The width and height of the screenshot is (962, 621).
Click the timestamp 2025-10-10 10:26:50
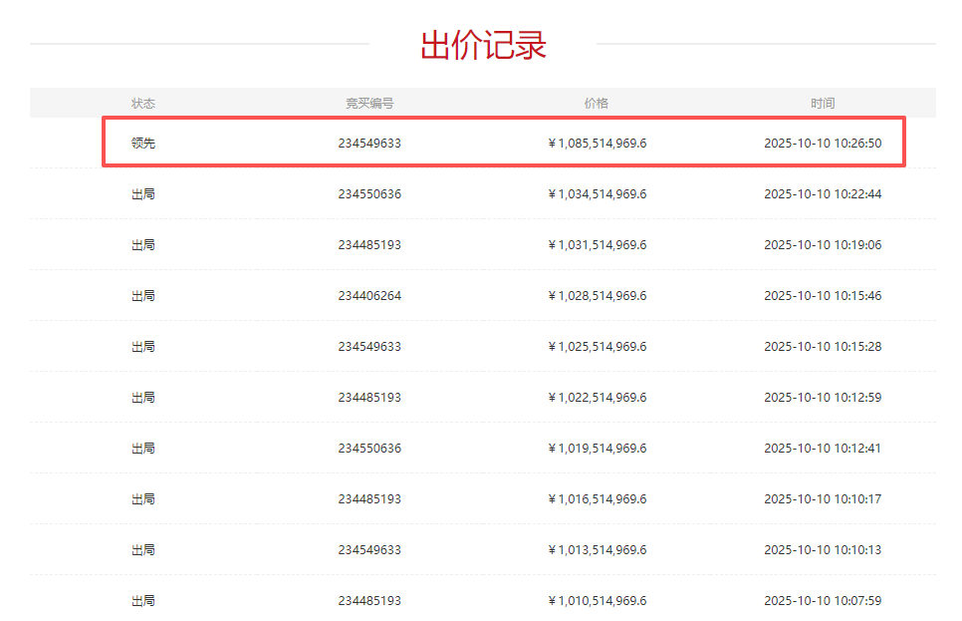[823, 144]
